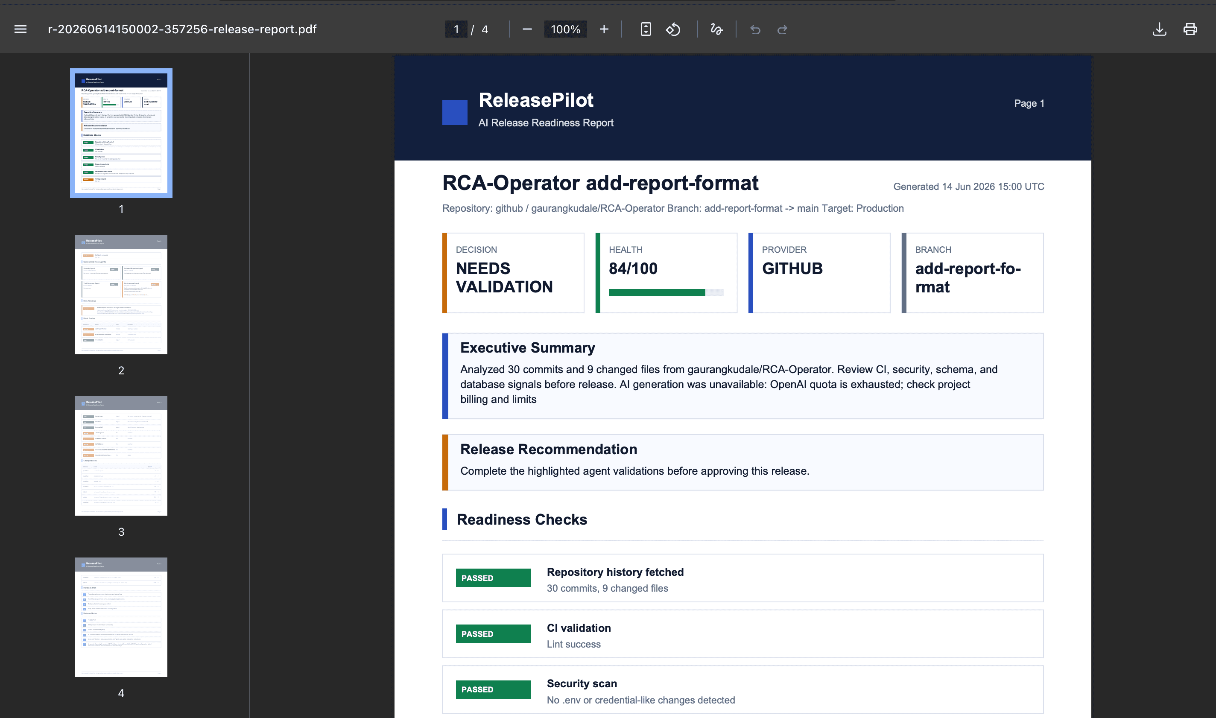Click the Readiness Checks heading
The image size is (1216, 718).
(522, 520)
